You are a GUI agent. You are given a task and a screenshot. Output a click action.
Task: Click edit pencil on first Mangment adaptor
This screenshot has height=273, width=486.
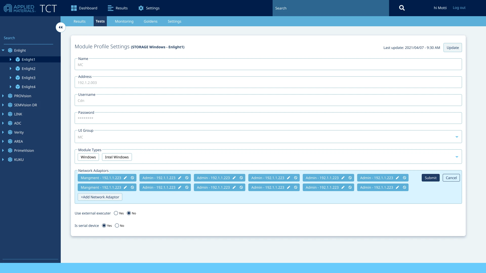(x=125, y=178)
